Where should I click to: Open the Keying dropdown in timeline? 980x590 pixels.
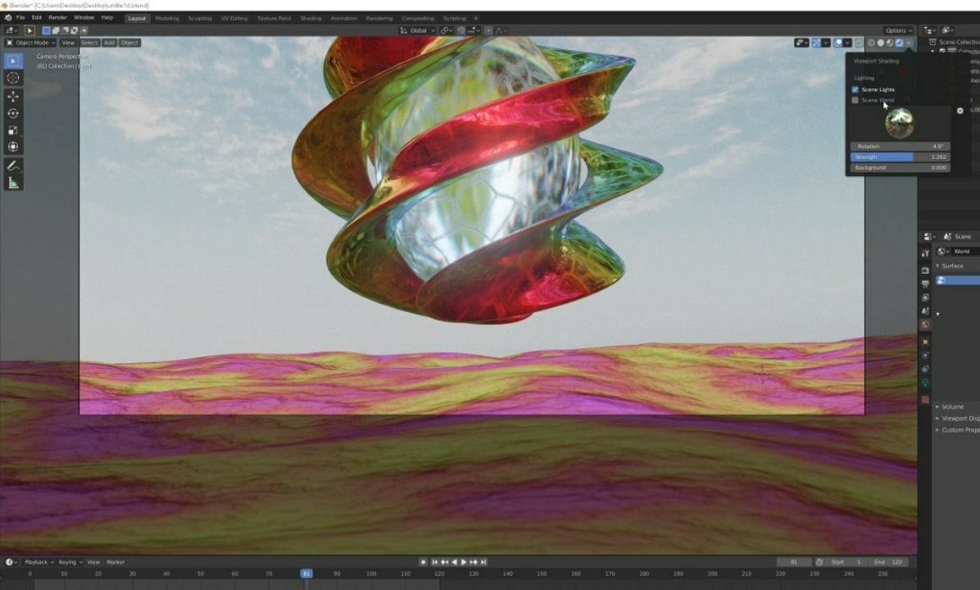(70, 562)
